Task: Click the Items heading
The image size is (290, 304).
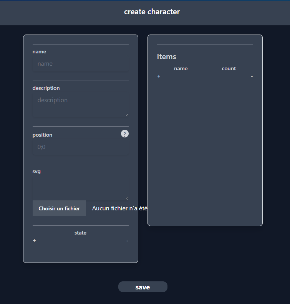Action: click(x=166, y=56)
